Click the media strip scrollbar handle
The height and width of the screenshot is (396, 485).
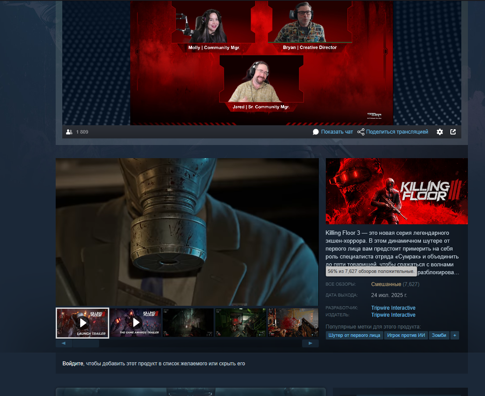click(x=86, y=343)
